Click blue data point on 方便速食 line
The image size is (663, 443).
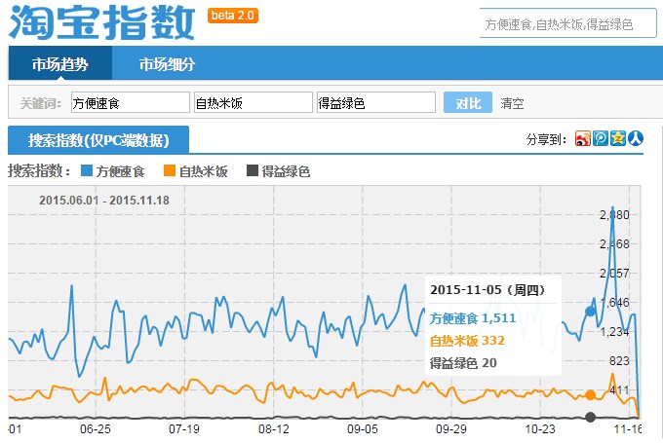coord(590,312)
